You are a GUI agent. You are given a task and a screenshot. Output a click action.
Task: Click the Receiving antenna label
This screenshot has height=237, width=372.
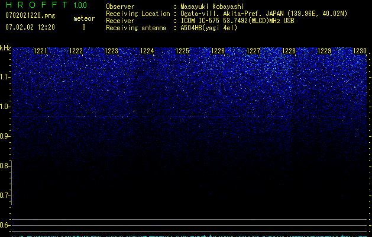(x=136, y=28)
